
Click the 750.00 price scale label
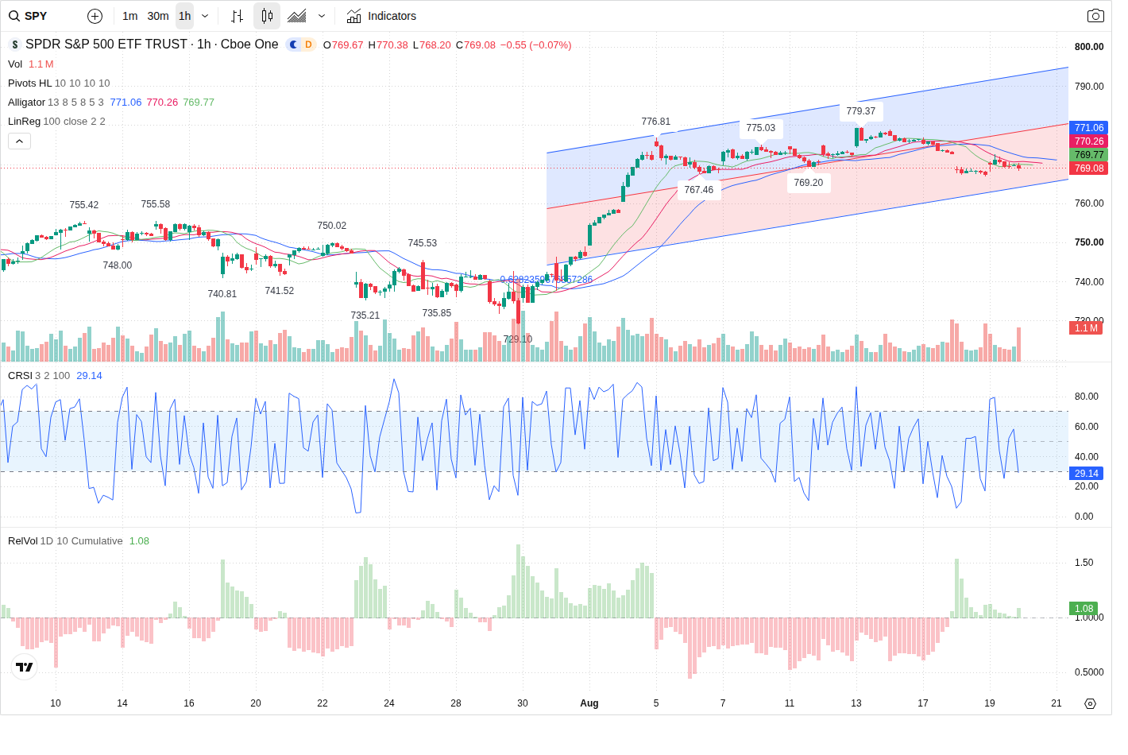[x=1089, y=242]
